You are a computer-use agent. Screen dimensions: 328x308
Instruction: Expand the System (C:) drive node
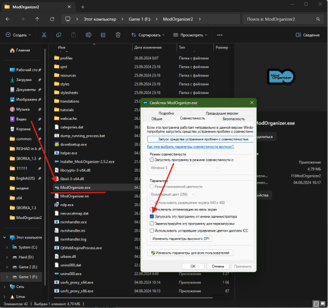7,248
